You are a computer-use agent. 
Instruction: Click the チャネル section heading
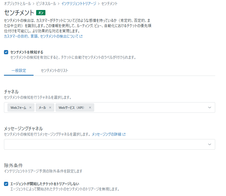coord(11,92)
